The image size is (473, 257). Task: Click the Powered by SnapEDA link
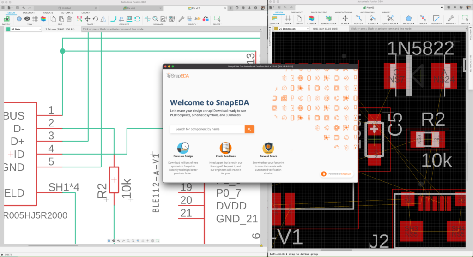pos(337,174)
